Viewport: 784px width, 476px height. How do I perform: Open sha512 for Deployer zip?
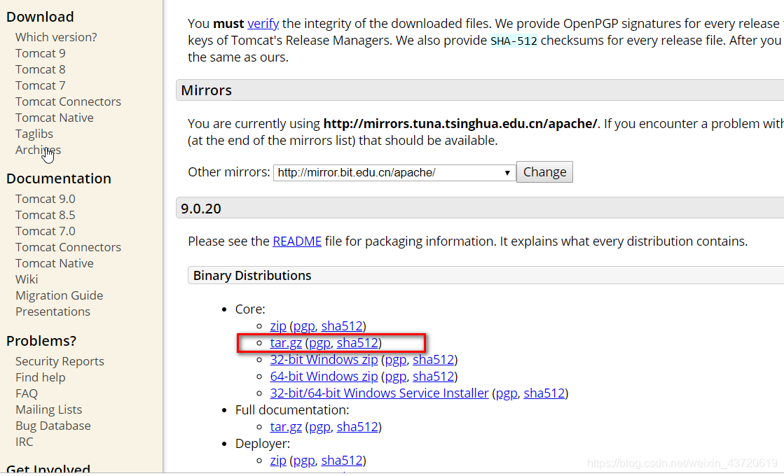[x=341, y=461]
